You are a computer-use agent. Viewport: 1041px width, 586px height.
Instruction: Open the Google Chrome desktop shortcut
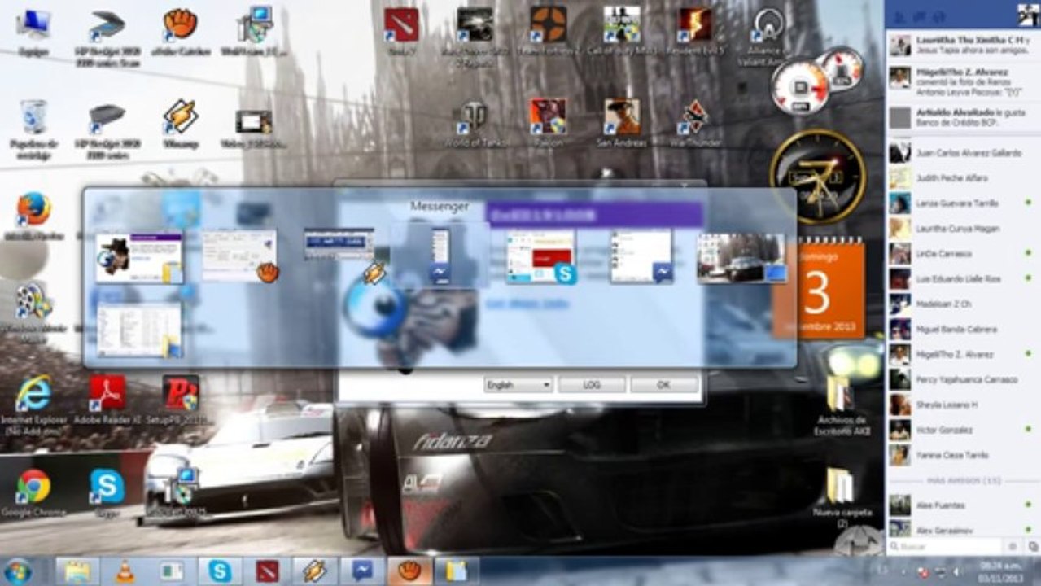click(x=33, y=493)
